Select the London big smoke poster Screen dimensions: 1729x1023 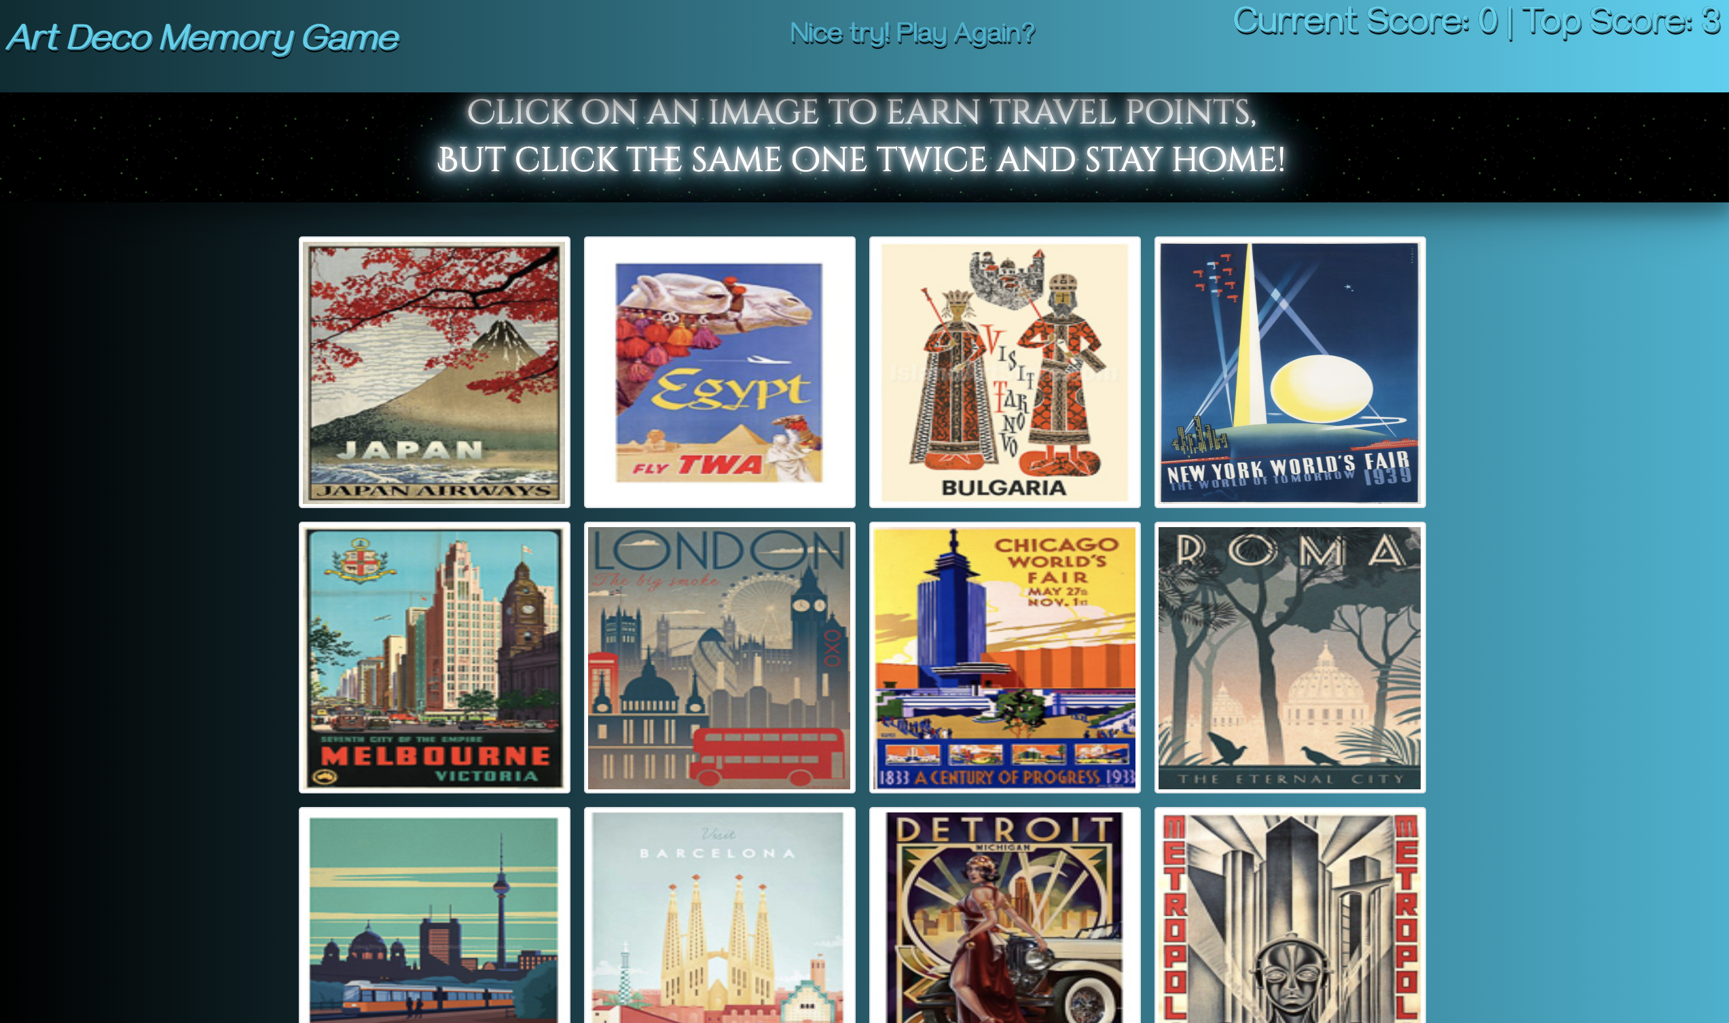click(x=719, y=658)
